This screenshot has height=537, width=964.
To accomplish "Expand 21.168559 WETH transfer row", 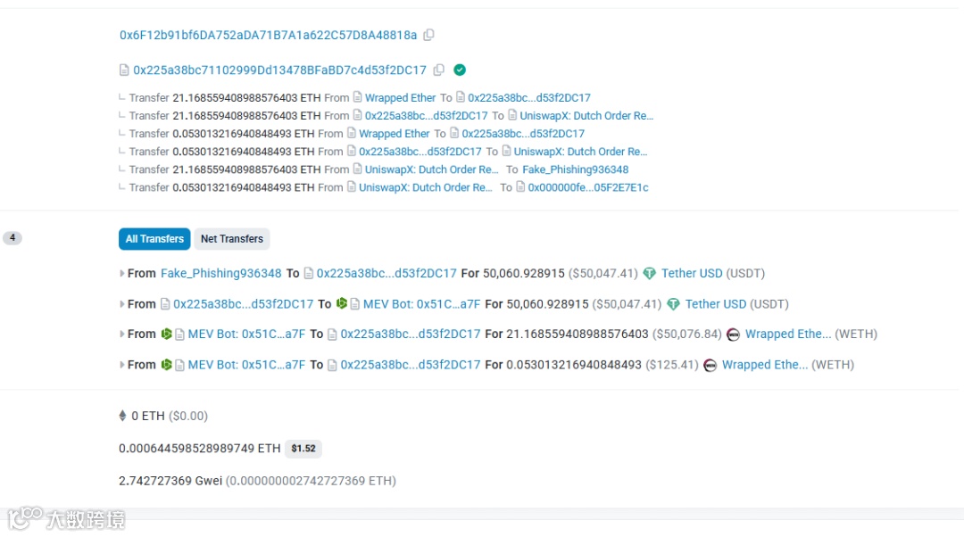I will pos(121,335).
